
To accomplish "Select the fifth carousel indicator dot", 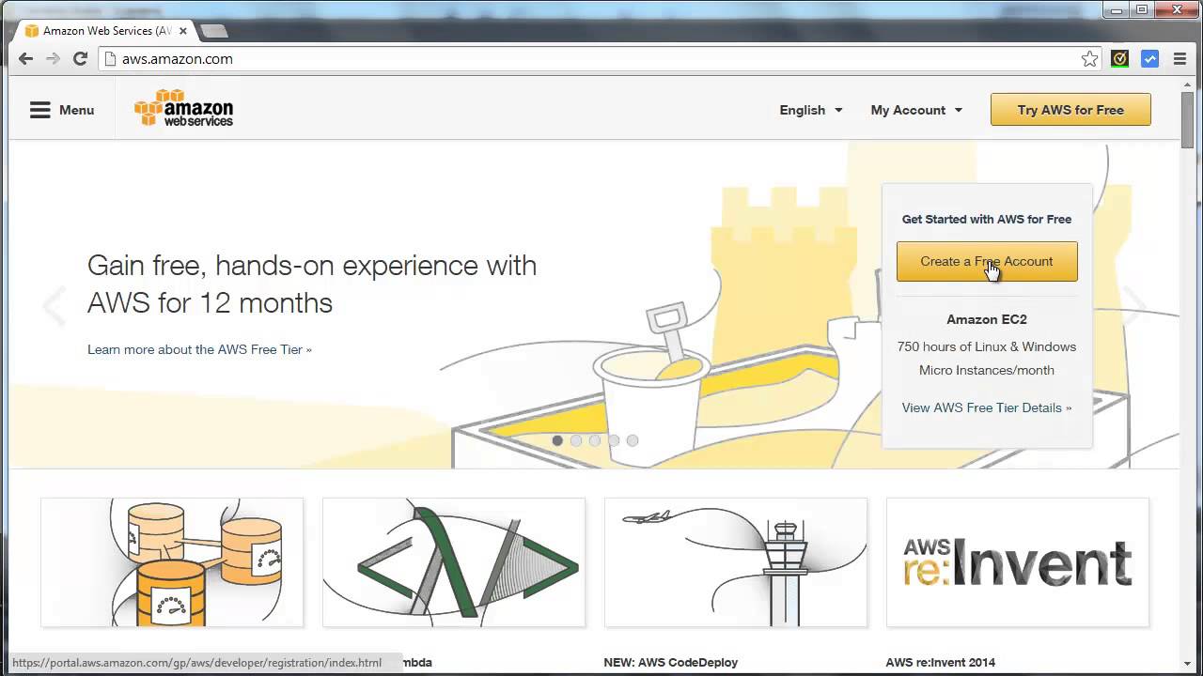I will pyautogui.click(x=633, y=440).
